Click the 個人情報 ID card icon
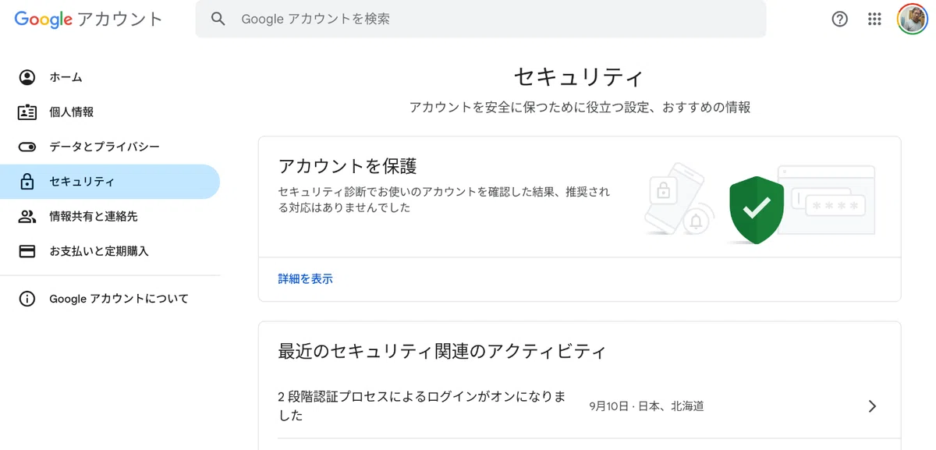Viewport: 936px width, 450px height. click(x=27, y=112)
